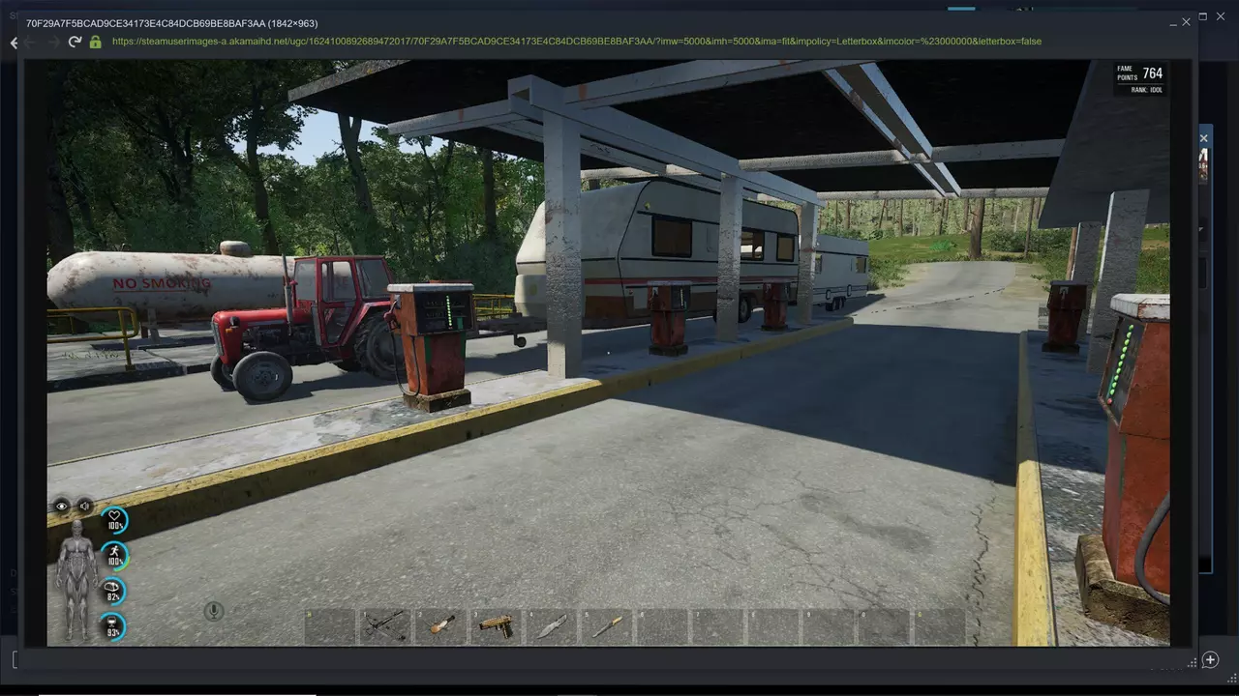Click the Fame Points 764 panel

pyautogui.click(x=1140, y=78)
